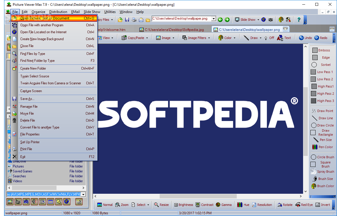Invert the image colors
The height and width of the screenshot is (216, 337).
click(x=323, y=205)
